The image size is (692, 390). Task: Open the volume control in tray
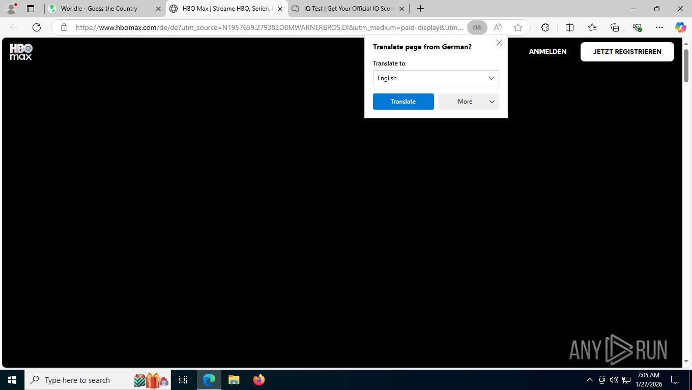[x=614, y=380]
